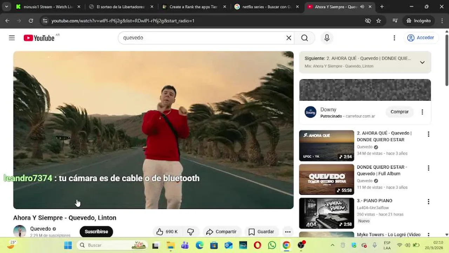Close the netflix series tab

297,7
